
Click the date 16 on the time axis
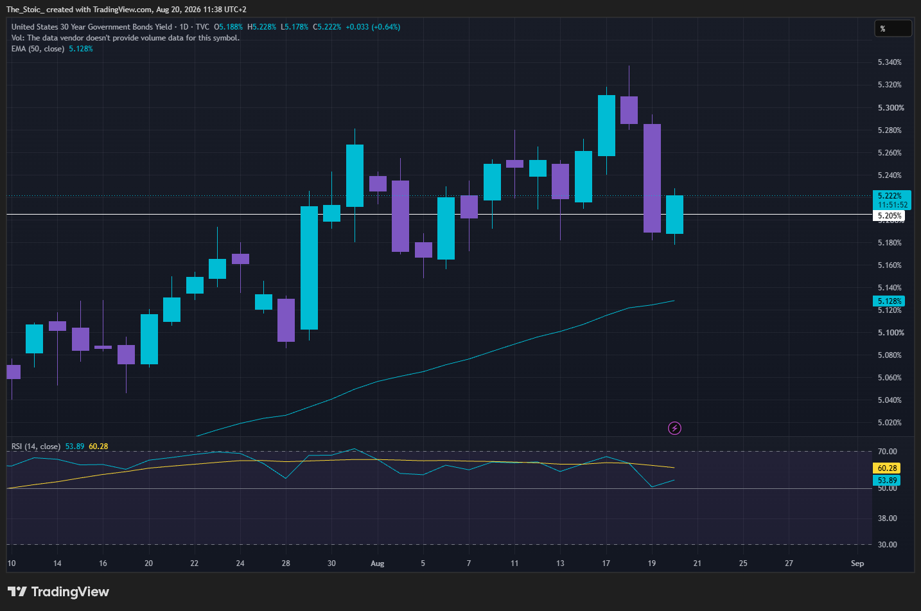pyautogui.click(x=103, y=563)
